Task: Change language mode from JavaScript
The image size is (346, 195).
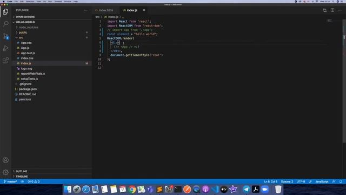Action: coord(322,181)
